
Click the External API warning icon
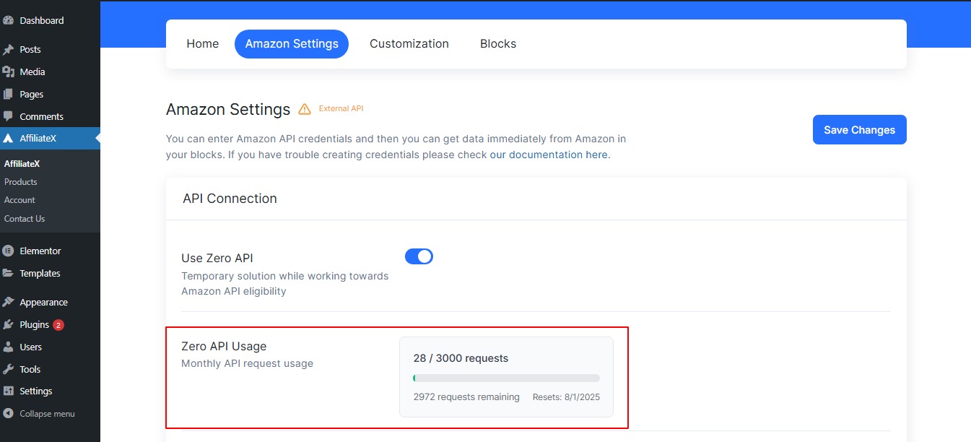(303, 108)
